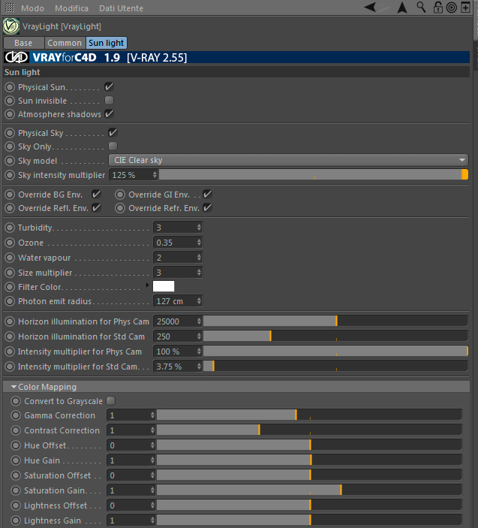The height and width of the screenshot is (528, 478).
Task: Click the Saturation Gain slider
Action: [309, 490]
